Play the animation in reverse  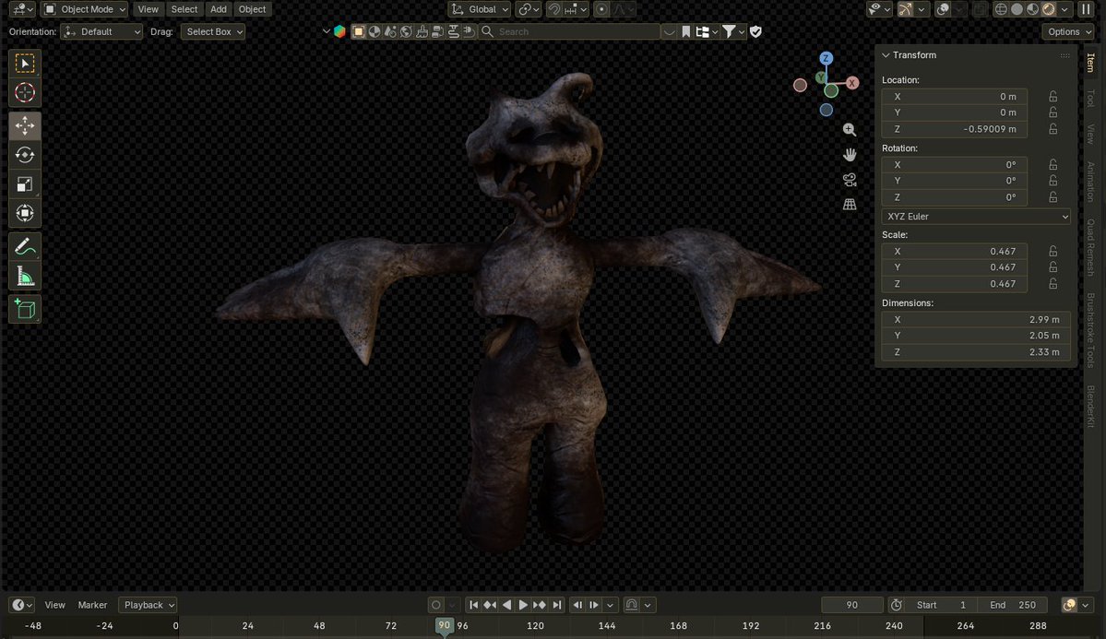click(x=506, y=605)
